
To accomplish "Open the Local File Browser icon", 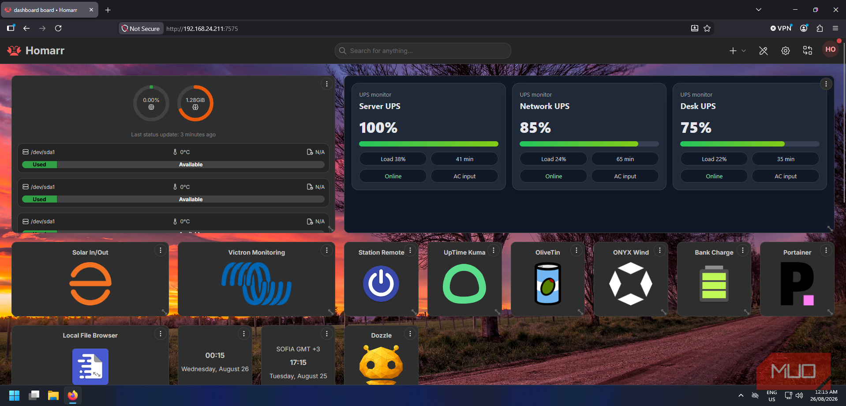I will point(90,366).
